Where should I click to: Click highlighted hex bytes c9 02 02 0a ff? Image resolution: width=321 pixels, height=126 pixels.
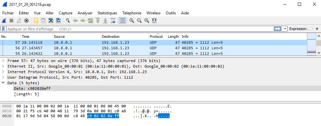coord(103,116)
